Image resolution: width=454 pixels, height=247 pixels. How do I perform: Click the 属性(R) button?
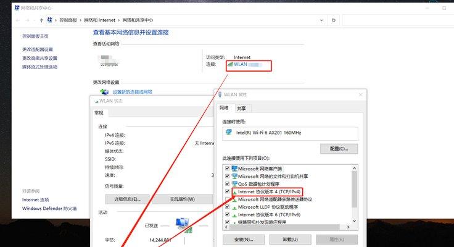[x=337, y=240]
